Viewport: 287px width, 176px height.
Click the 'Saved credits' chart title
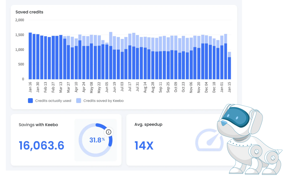pyautogui.click(x=29, y=12)
